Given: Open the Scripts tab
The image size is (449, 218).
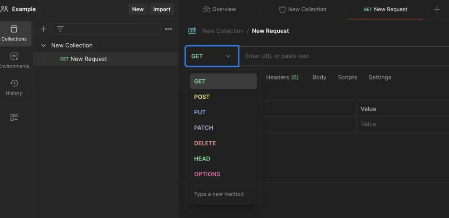Looking at the screenshot, I should coord(347,77).
